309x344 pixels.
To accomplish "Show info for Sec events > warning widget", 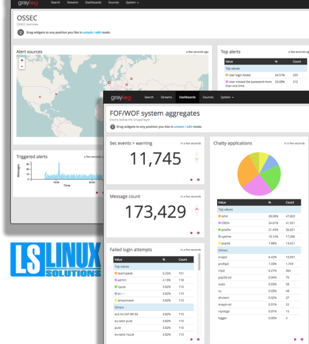I will [198, 180].
